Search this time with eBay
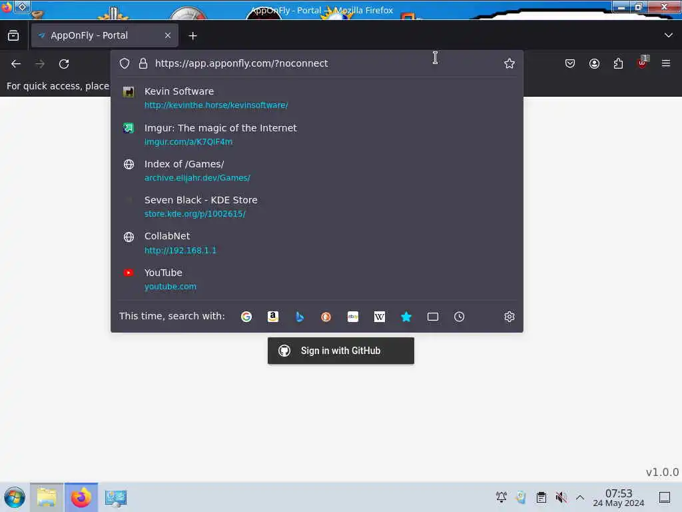This screenshot has width=682, height=512. 353,317
